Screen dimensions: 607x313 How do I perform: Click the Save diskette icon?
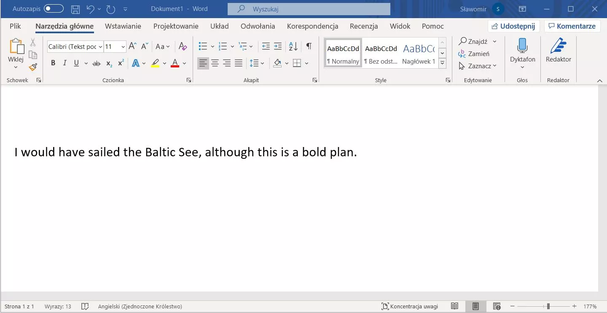[75, 9]
